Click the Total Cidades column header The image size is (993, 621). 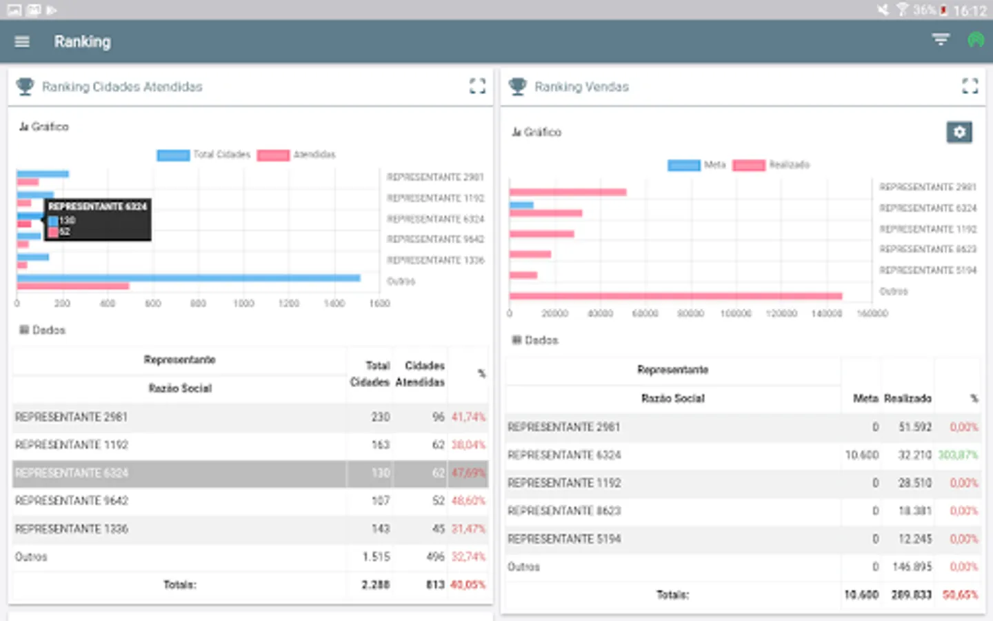click(x=370, y=374)
